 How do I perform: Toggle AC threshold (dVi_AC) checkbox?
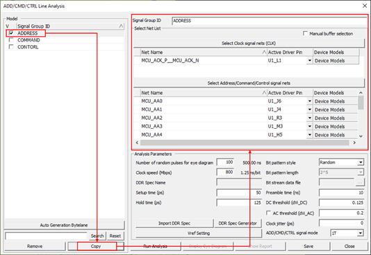click(x=268, y=213)
